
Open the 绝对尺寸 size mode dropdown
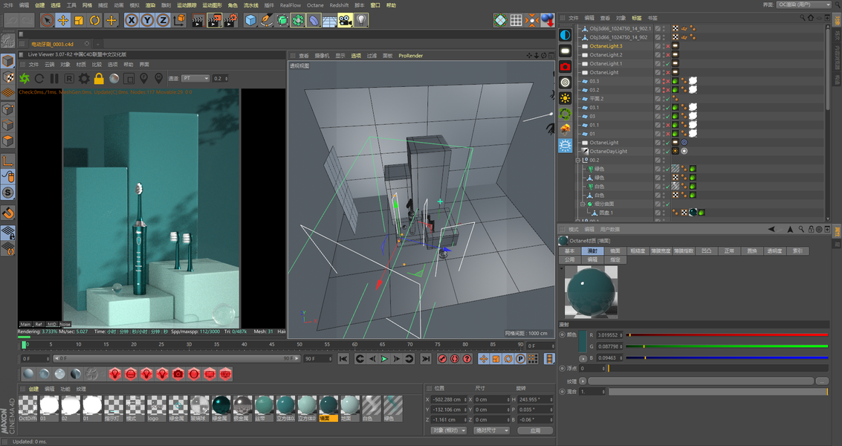(x=491, y=430)
